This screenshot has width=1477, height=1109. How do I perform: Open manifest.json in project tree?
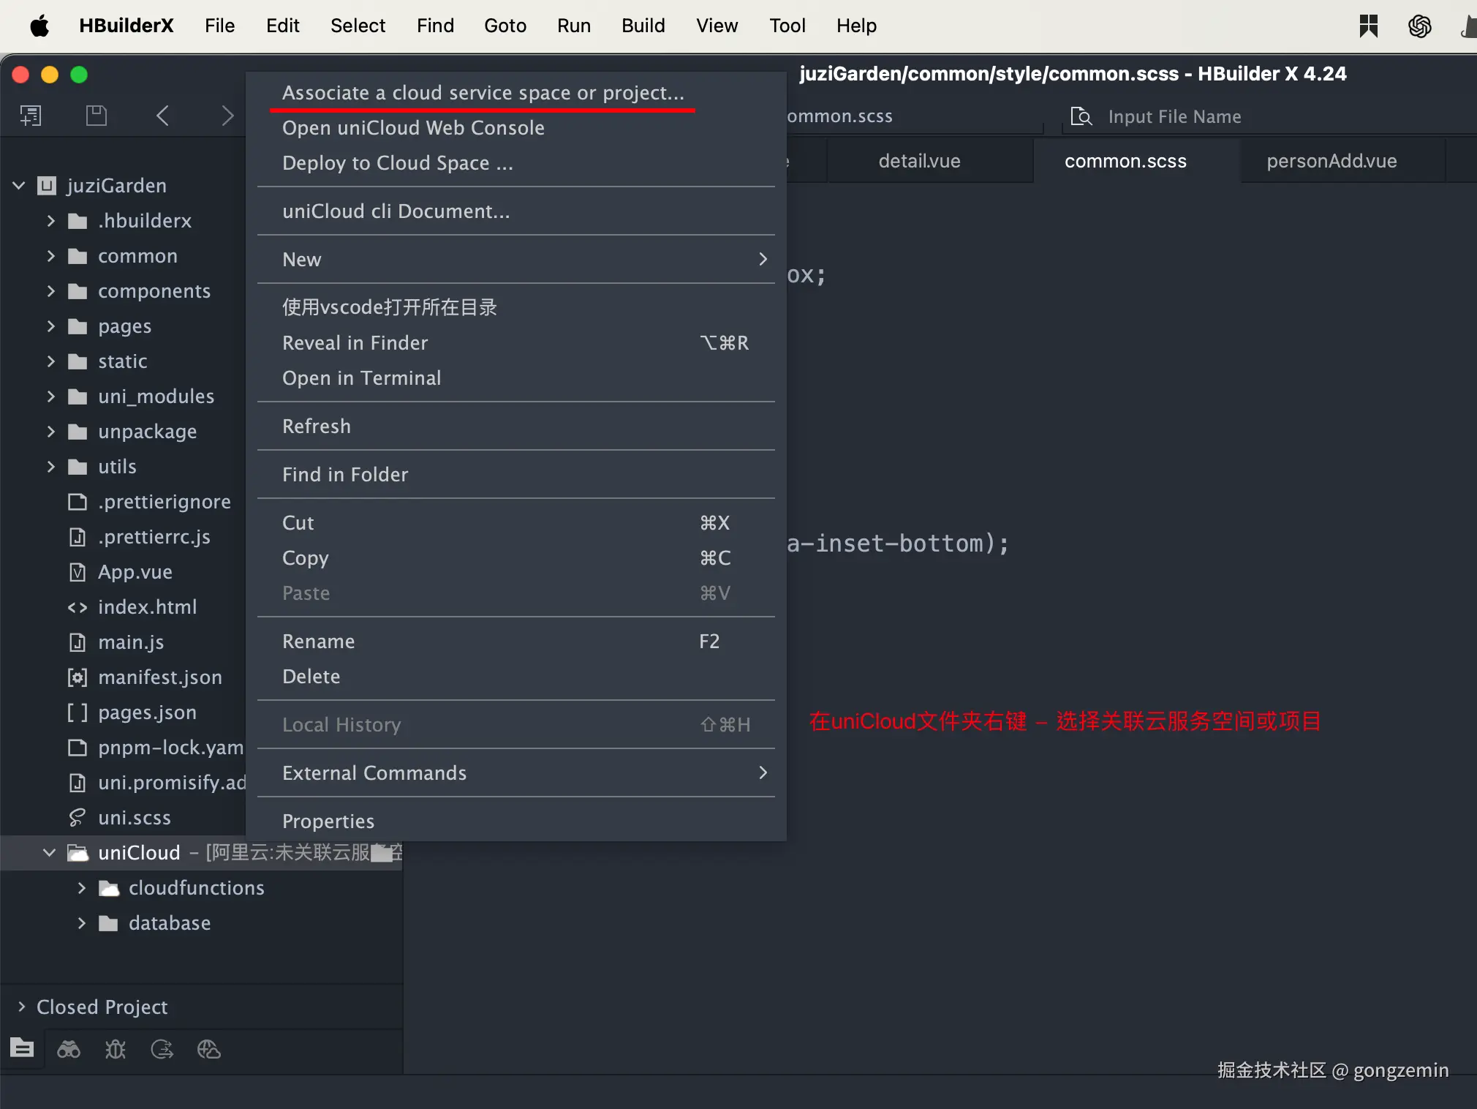pos(159,677)
